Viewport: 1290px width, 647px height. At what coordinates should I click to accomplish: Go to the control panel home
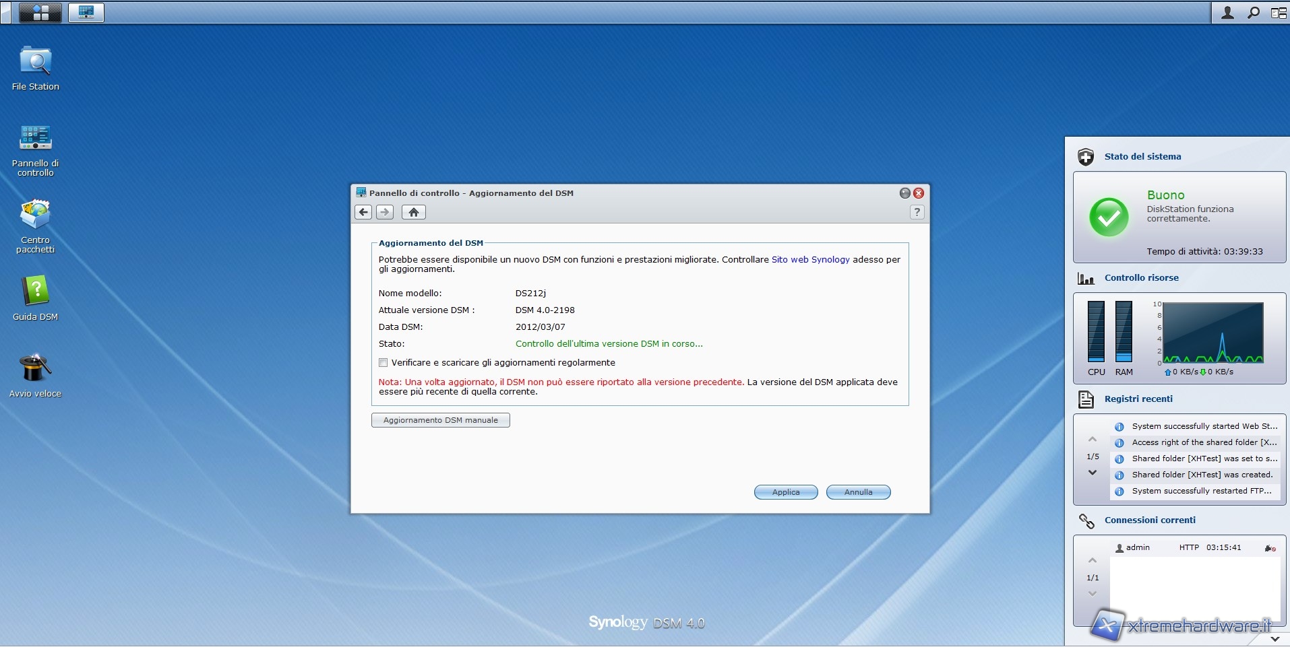(413, 212)
